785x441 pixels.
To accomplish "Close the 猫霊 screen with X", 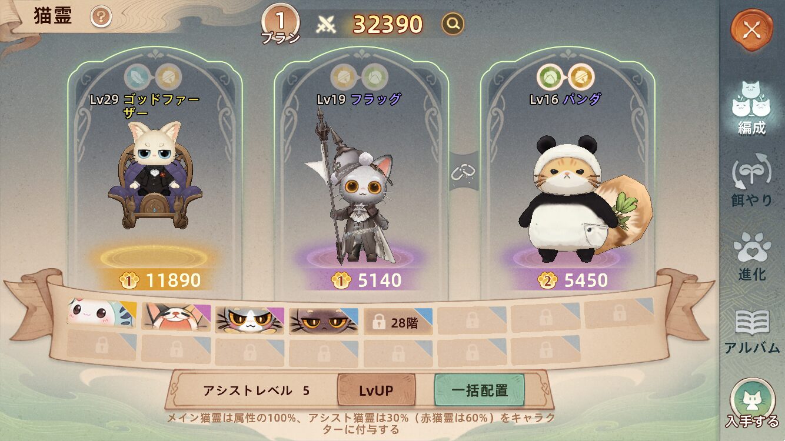I will (x=751, y=29).
